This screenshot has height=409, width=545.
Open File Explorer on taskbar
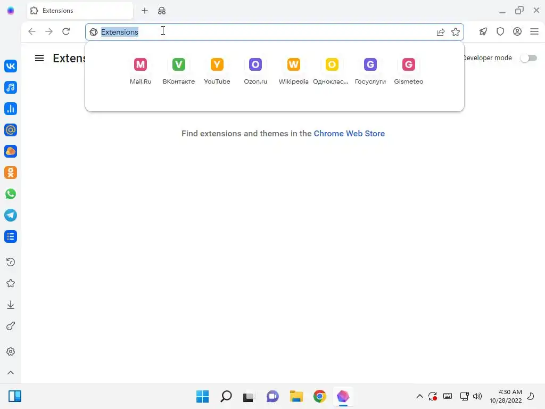point(296,396)
